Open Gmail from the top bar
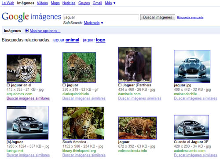The image size is (220, 160). [97, 3]
